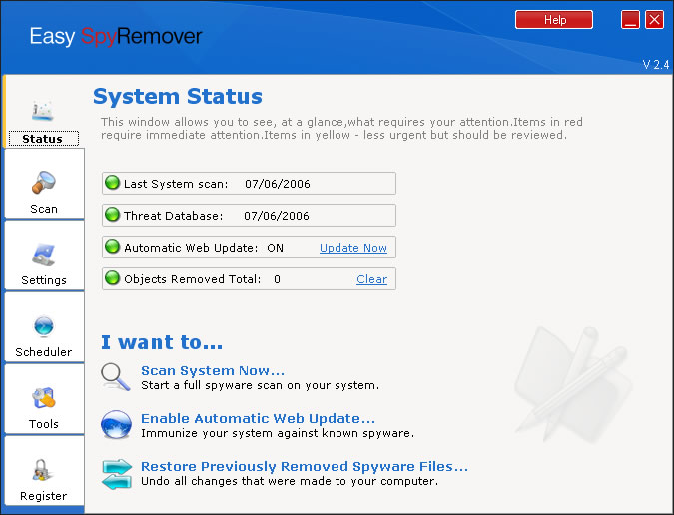Screen dimensions: 674x515
Task: Click the System Status heading
Action: (178, 96)
